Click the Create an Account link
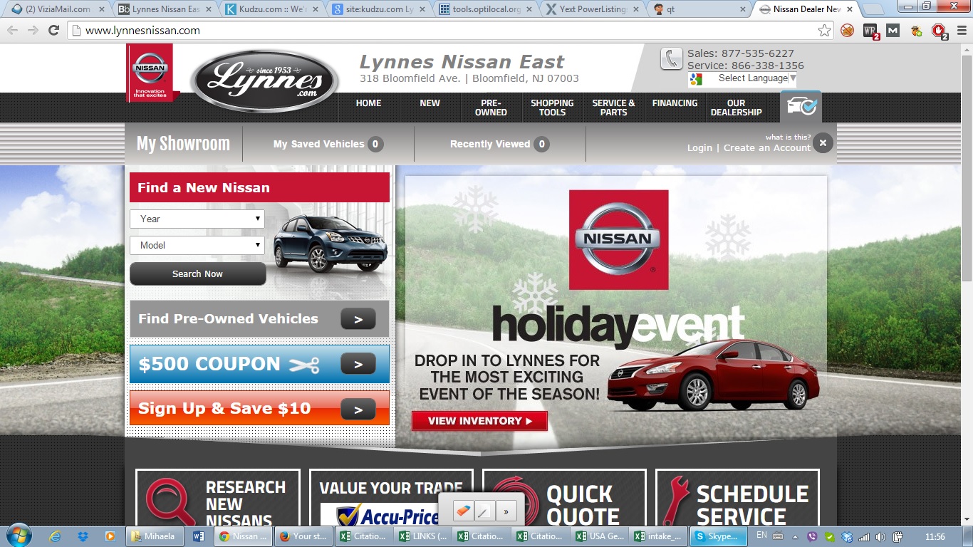The image size is (973, 547). (766, 148)
